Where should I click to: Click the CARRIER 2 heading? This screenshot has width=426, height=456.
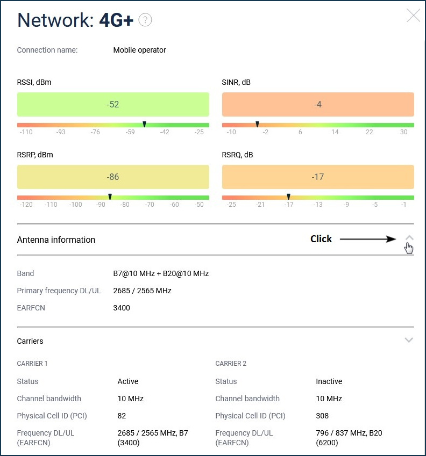tap(231, 364)
